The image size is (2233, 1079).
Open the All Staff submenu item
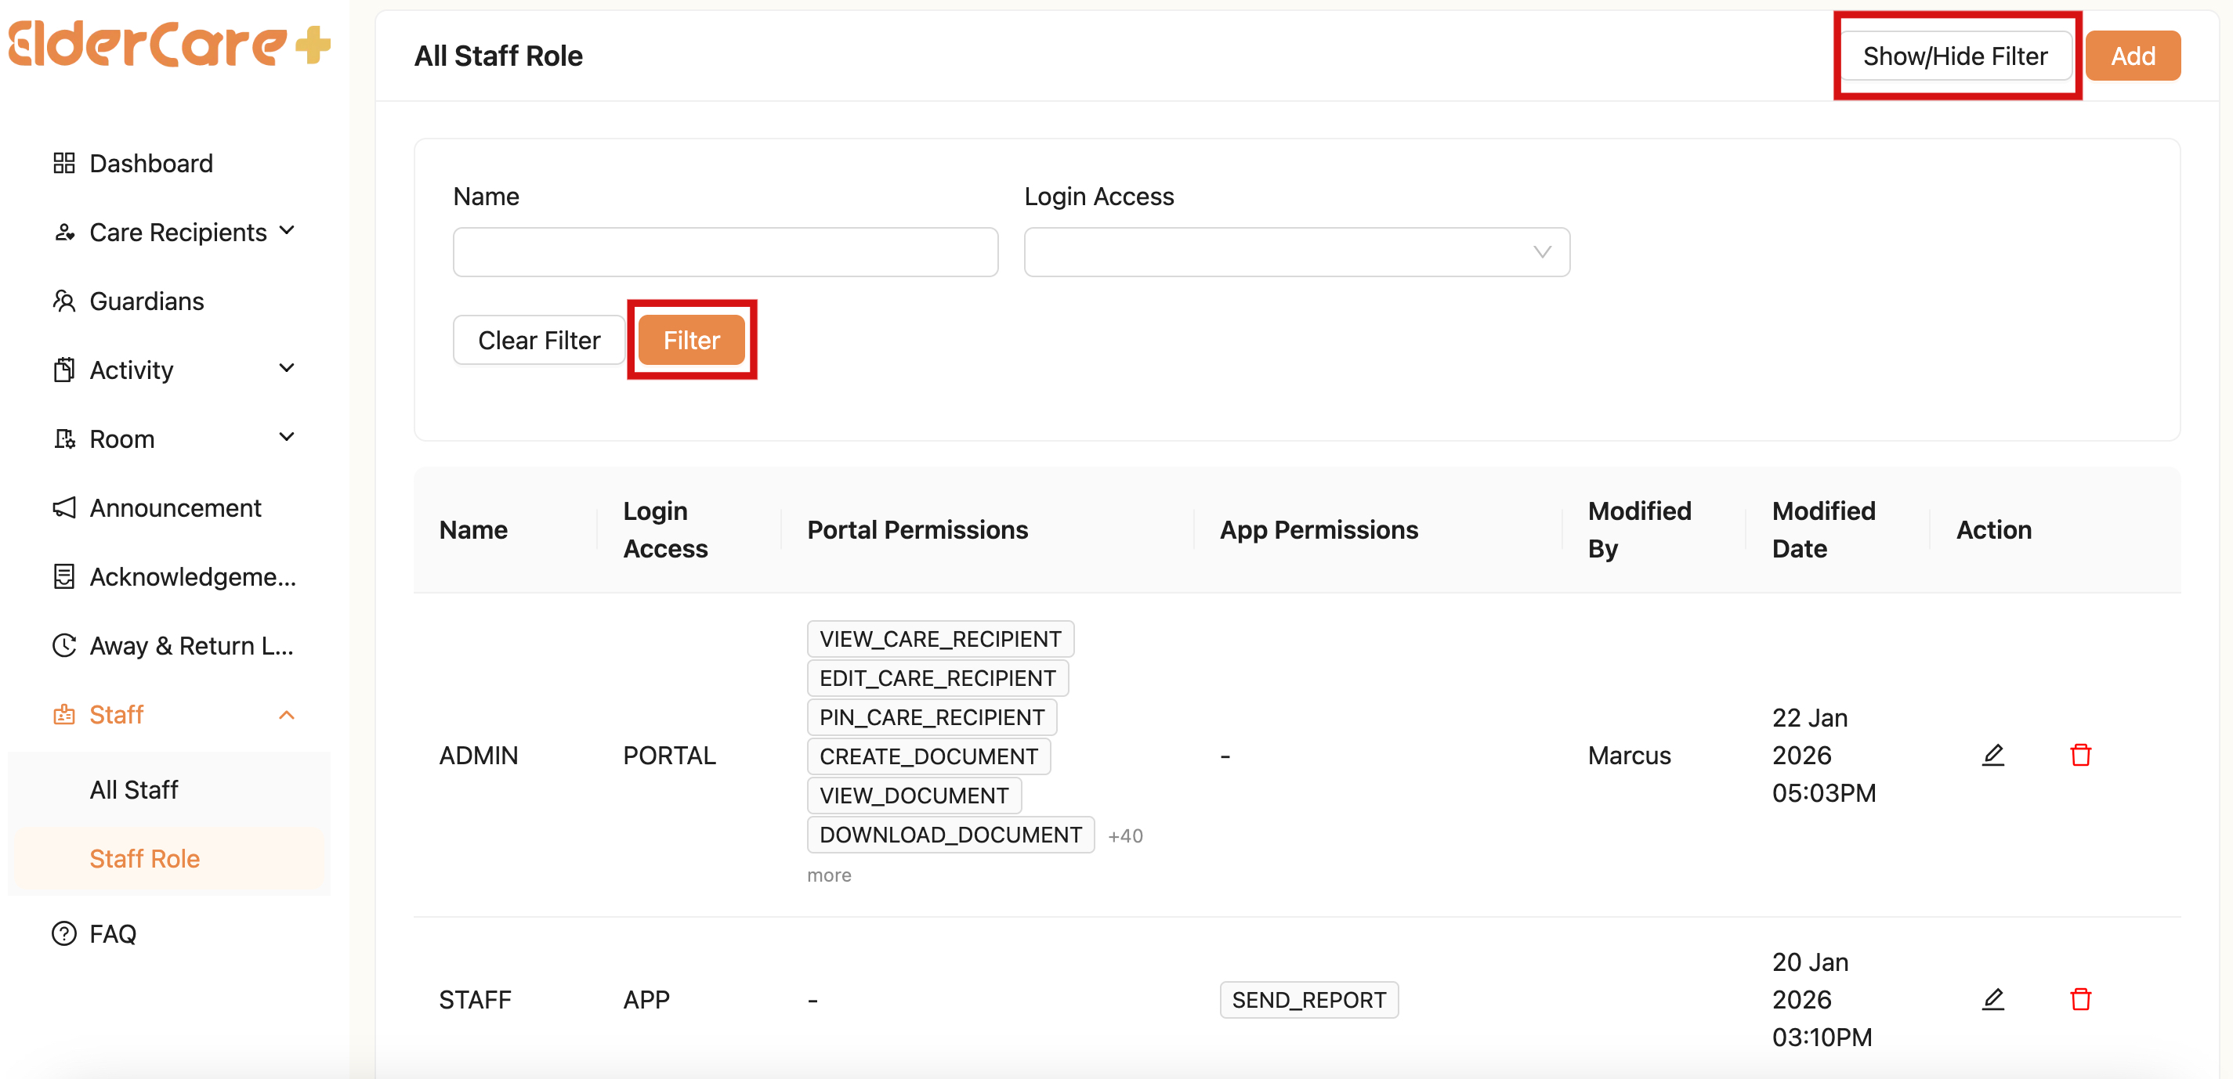click(134, 790)
